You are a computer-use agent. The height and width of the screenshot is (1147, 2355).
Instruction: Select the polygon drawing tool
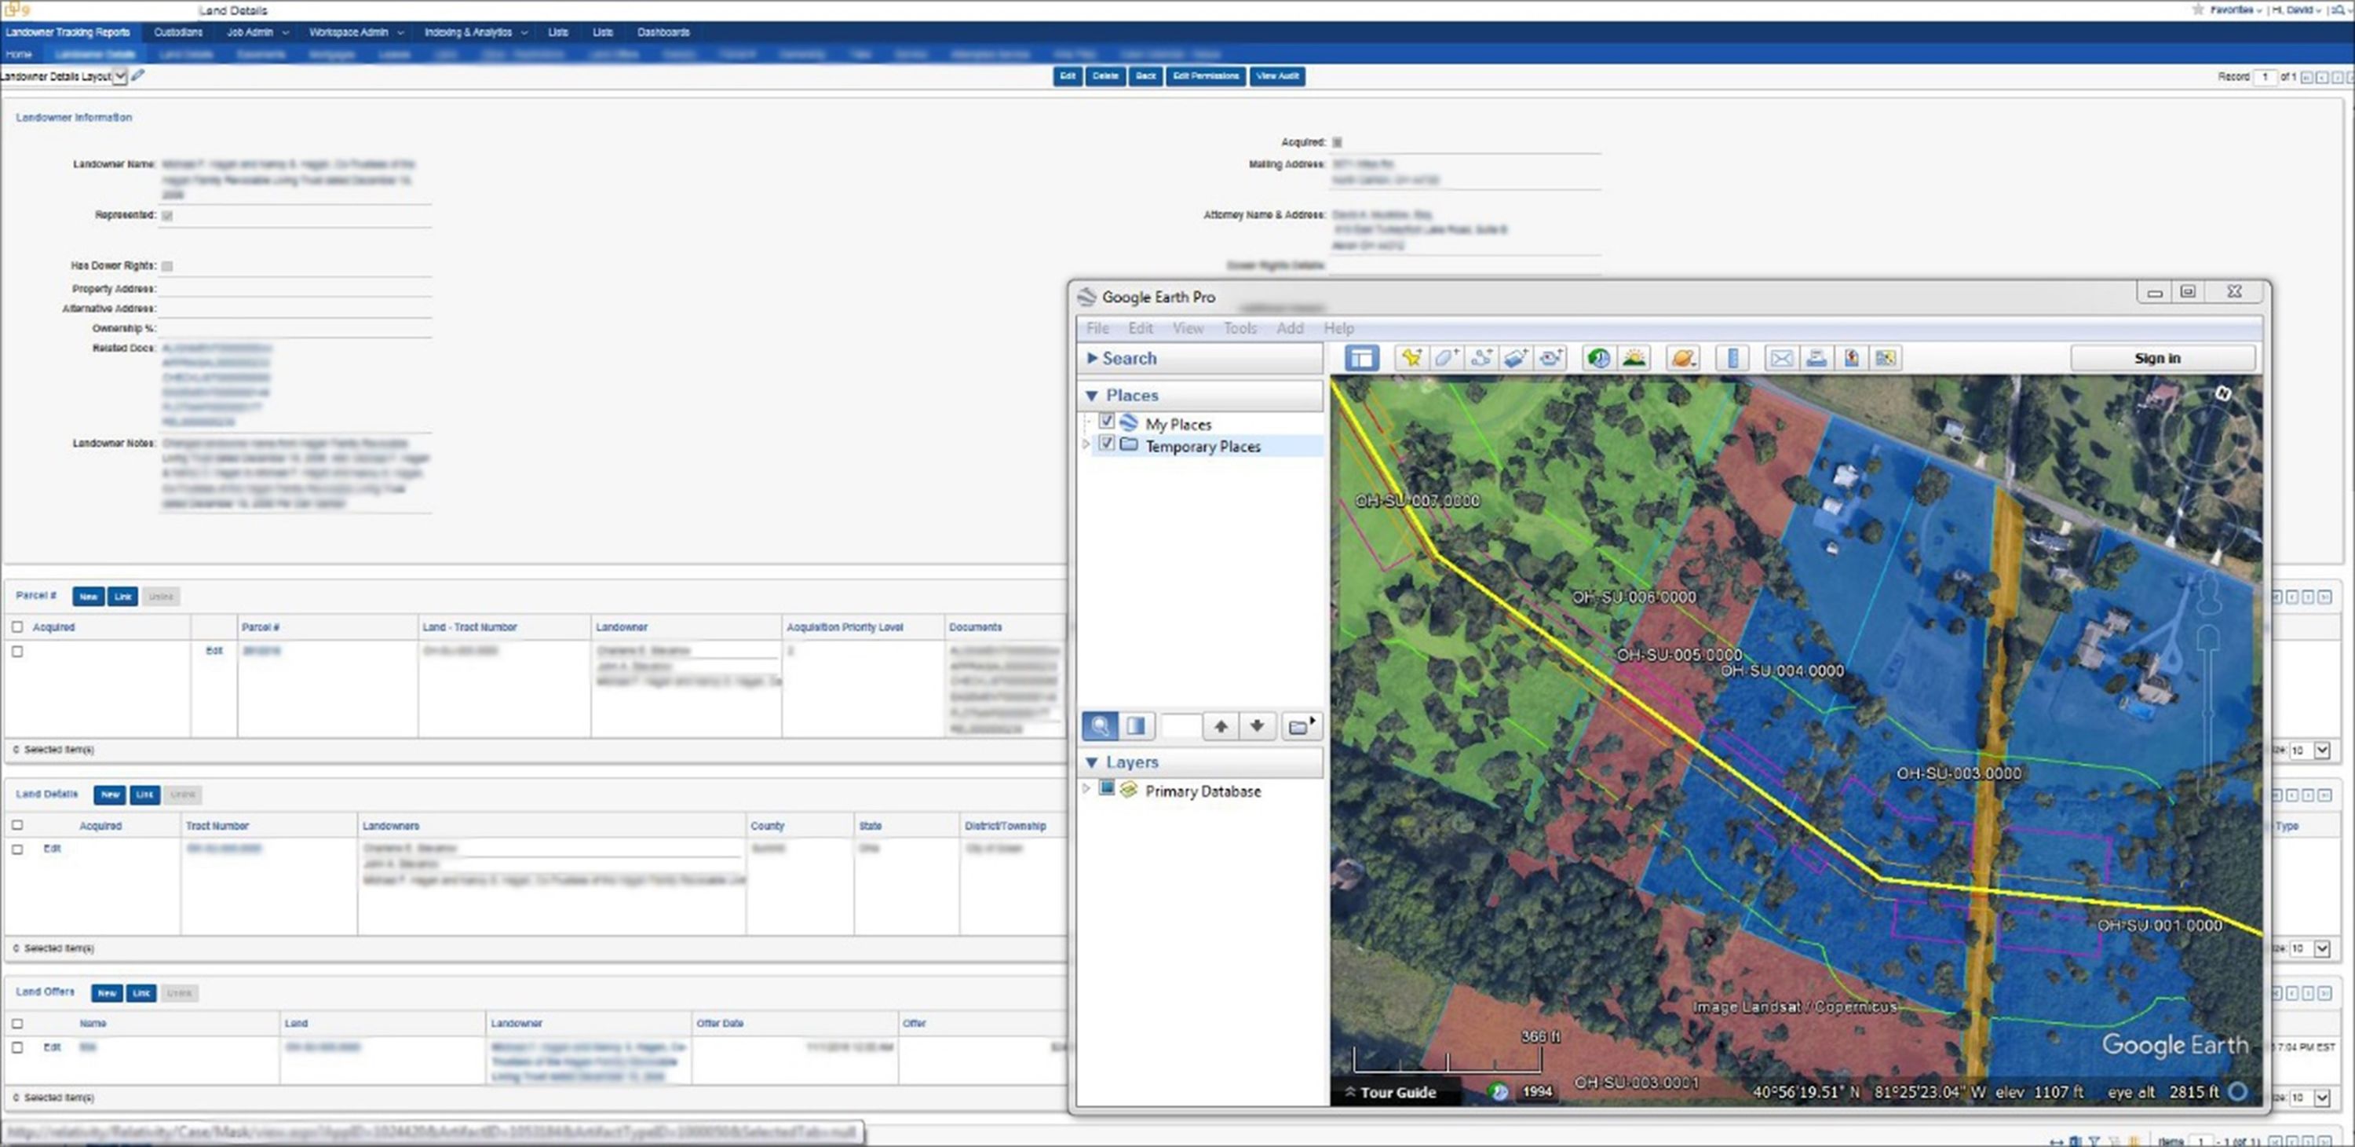[x=1446, y=357]
